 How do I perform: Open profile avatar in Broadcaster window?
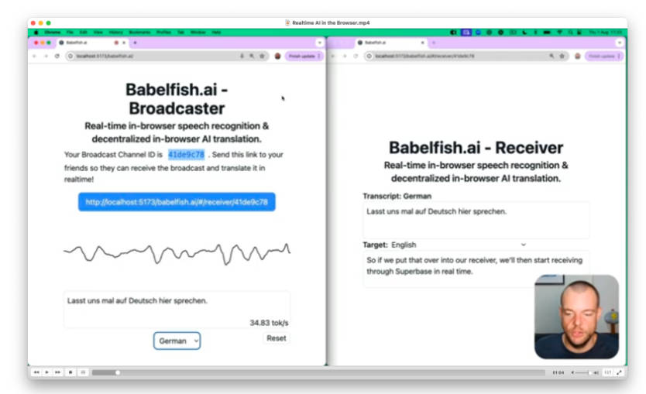point(277,56)
